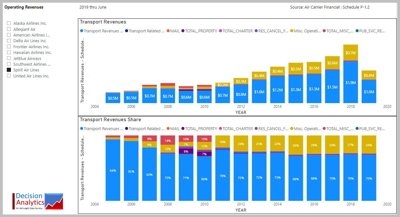Select the 14% red share segment
Image resolution: width=400 pixels, height=217 pixels.
point(168,140)
